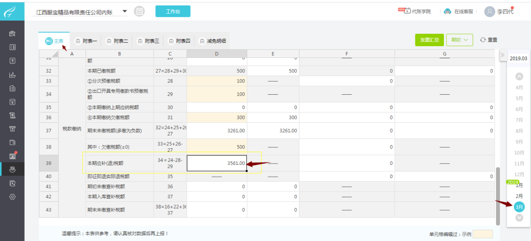
Task: Select the 4月 month
Action: 519,87
